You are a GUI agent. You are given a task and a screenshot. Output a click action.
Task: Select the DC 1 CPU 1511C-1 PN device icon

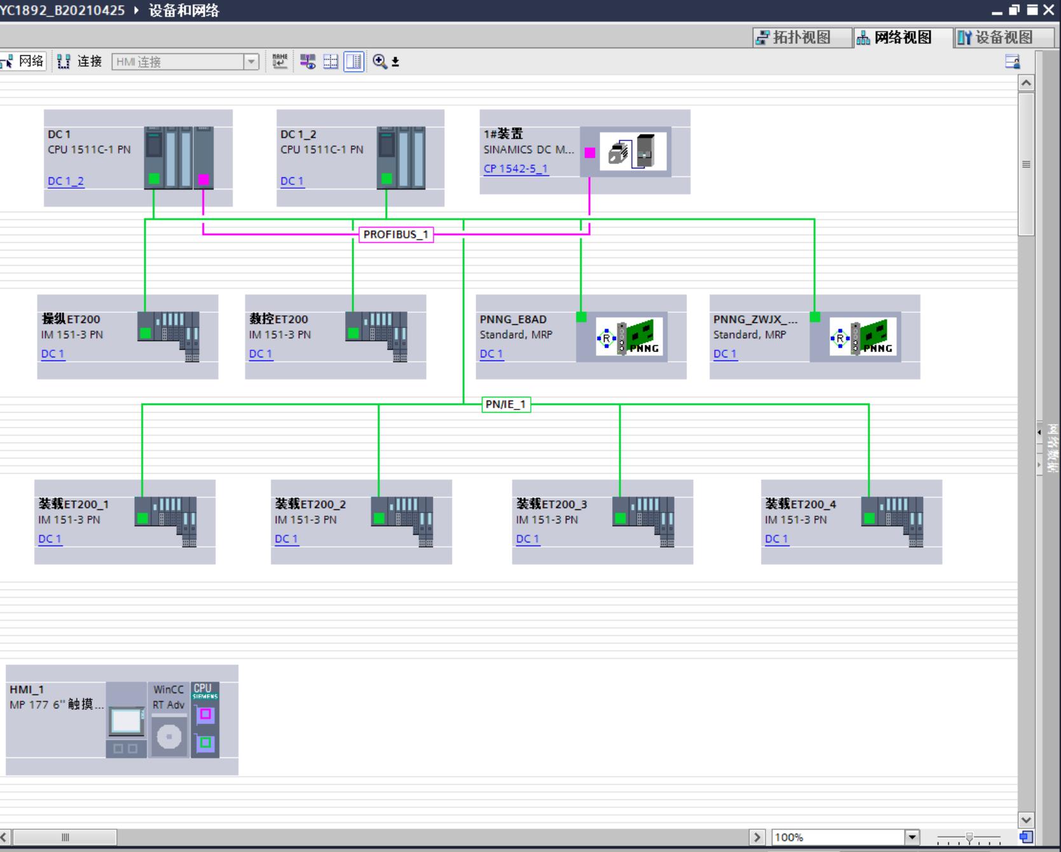(179, 158)
